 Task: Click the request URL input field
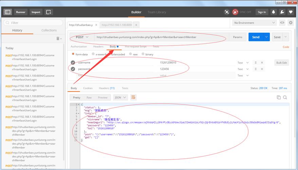161,37
